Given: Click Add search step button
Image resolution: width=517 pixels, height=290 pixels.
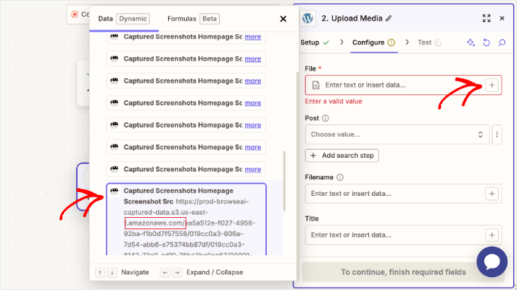Looking at the screenshot, I should pyautogui.click(x=341, y=156).
